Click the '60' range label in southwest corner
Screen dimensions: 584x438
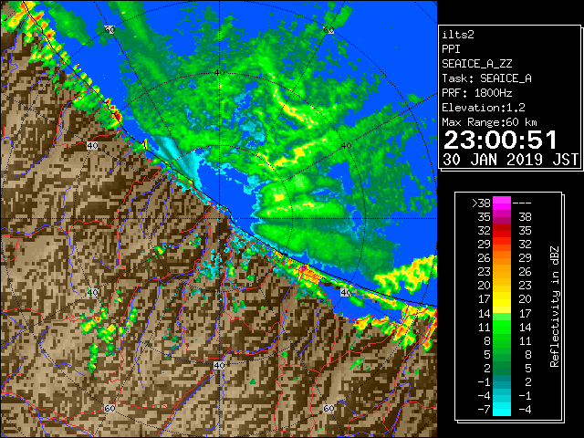[109, 408]
